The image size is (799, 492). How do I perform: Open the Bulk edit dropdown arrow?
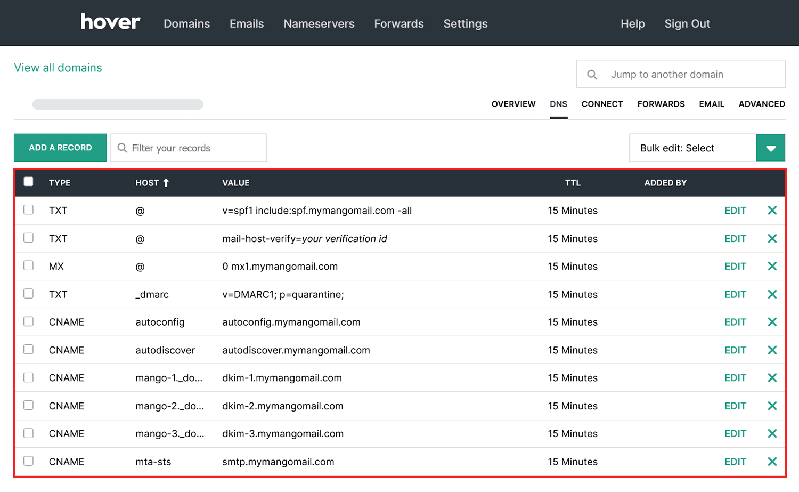point(770,148)
